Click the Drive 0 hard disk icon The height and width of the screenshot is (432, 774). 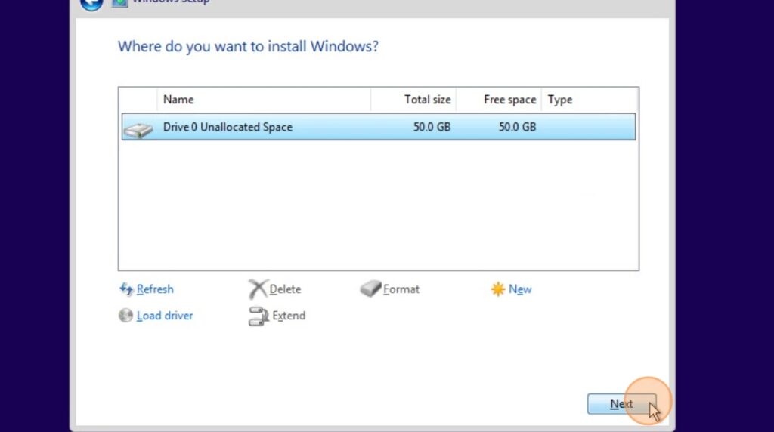coord(138,130)
